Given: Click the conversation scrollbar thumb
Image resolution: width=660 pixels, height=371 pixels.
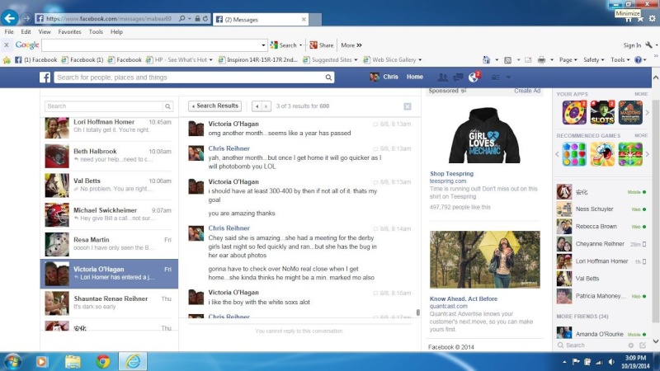Looking at the screenshot, I should click(x=418, y=312).
